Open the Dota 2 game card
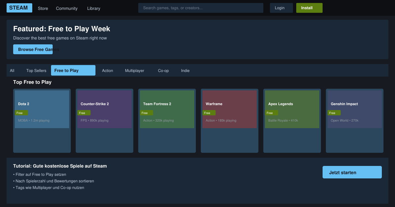This screenshot has width=395, height=207. pyautogui.click(x=42, y=121)
